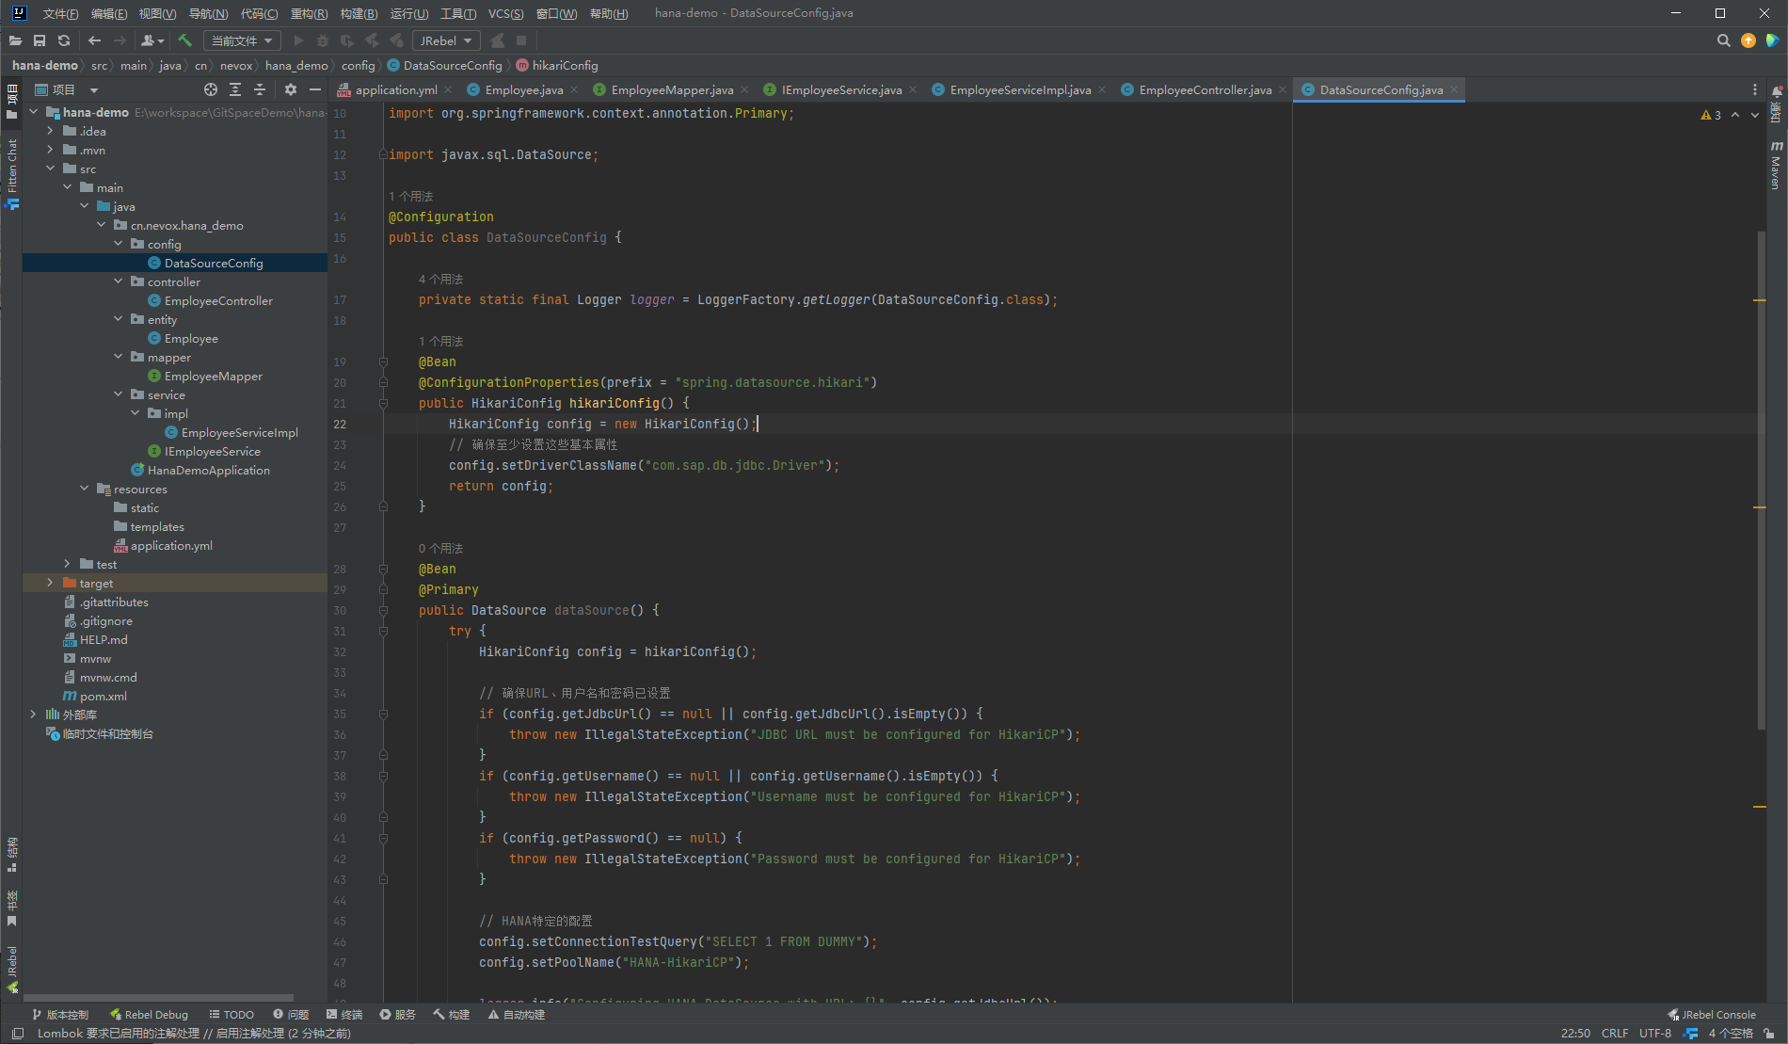Click the 22:50 cursor position indicator
1788x1044 pixels.
tap(1575, 1033)
